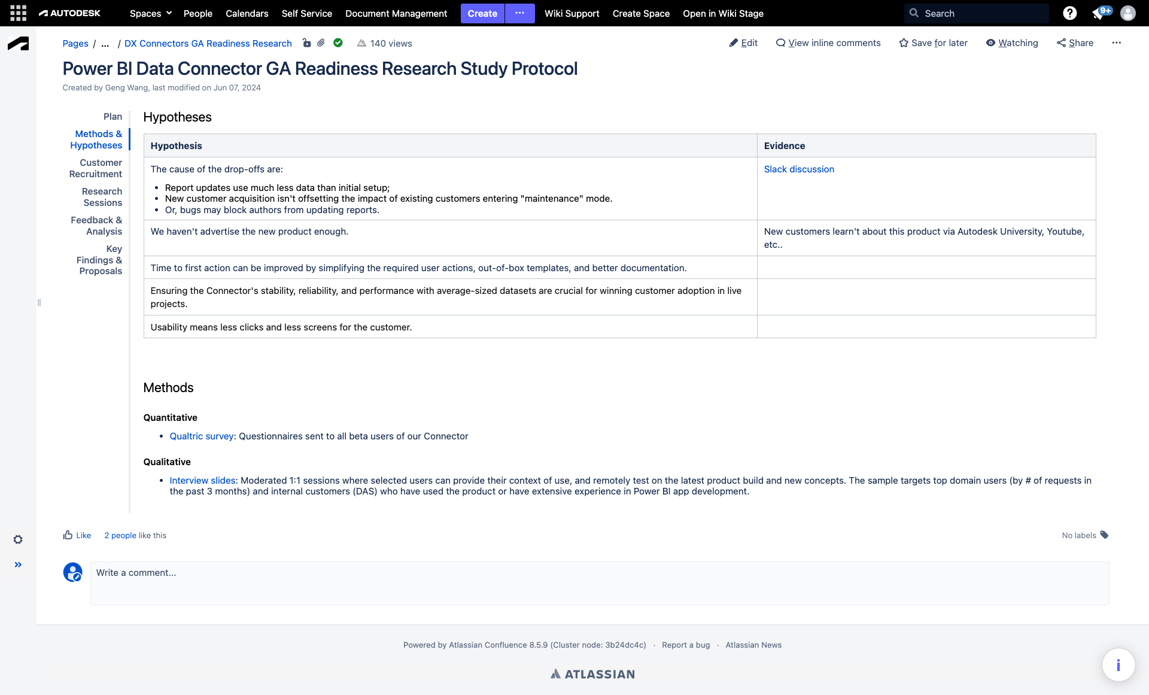Click Report a bug footer link
This screenshot has height=695, width=1149.
pyautogui.click(x=686, y=645)
